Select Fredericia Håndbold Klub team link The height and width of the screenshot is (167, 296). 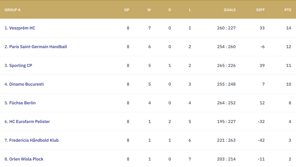[x=34, y=140]
